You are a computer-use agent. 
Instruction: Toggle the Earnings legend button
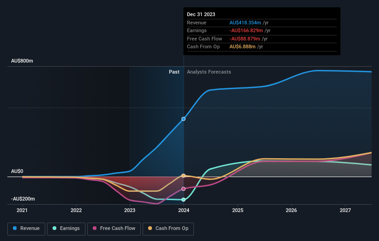tap(66, 229)
